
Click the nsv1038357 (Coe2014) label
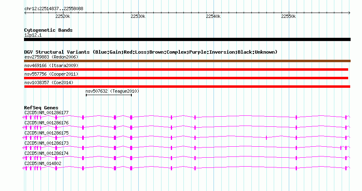pos(49,82)
